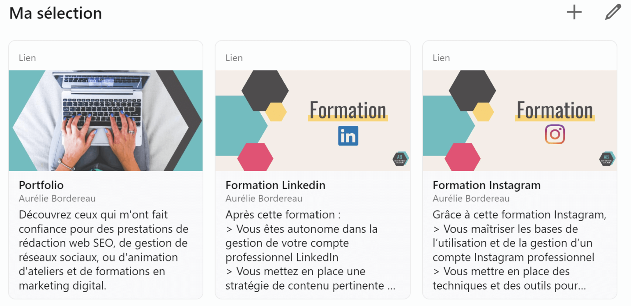Screen dimensions: 631x306
Task: Open the pencil edit icon
Action: pyautogui.click(x=612, y=12)
